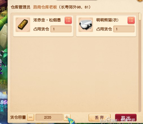Decrease 货仓容量 with the minus button
The height and width of the screenshot is (124, 143).
click(x=30, y=117)
